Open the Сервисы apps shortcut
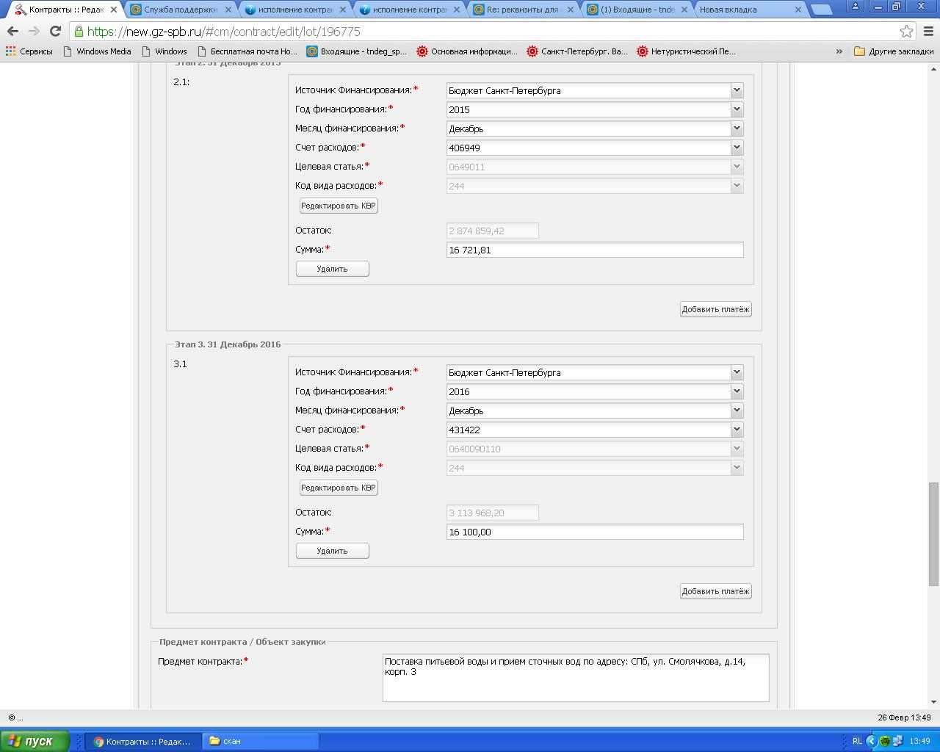This screenshot has width=940, height=752. tap(29, 51)
